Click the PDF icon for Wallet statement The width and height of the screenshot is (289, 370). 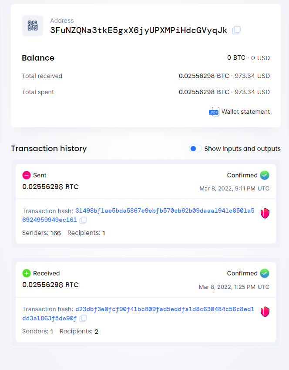click(x=214, y=112)
